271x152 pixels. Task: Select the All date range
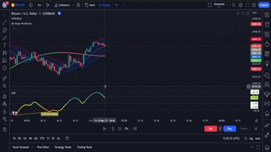58,138
